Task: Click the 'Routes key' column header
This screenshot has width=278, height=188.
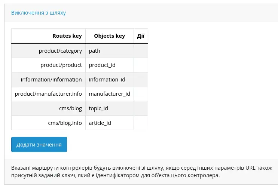Action: coord(67,36)
